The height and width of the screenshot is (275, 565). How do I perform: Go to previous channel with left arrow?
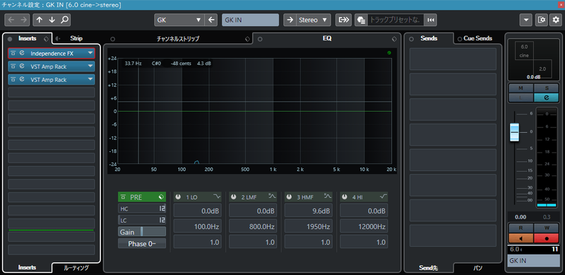click(11, 21)
